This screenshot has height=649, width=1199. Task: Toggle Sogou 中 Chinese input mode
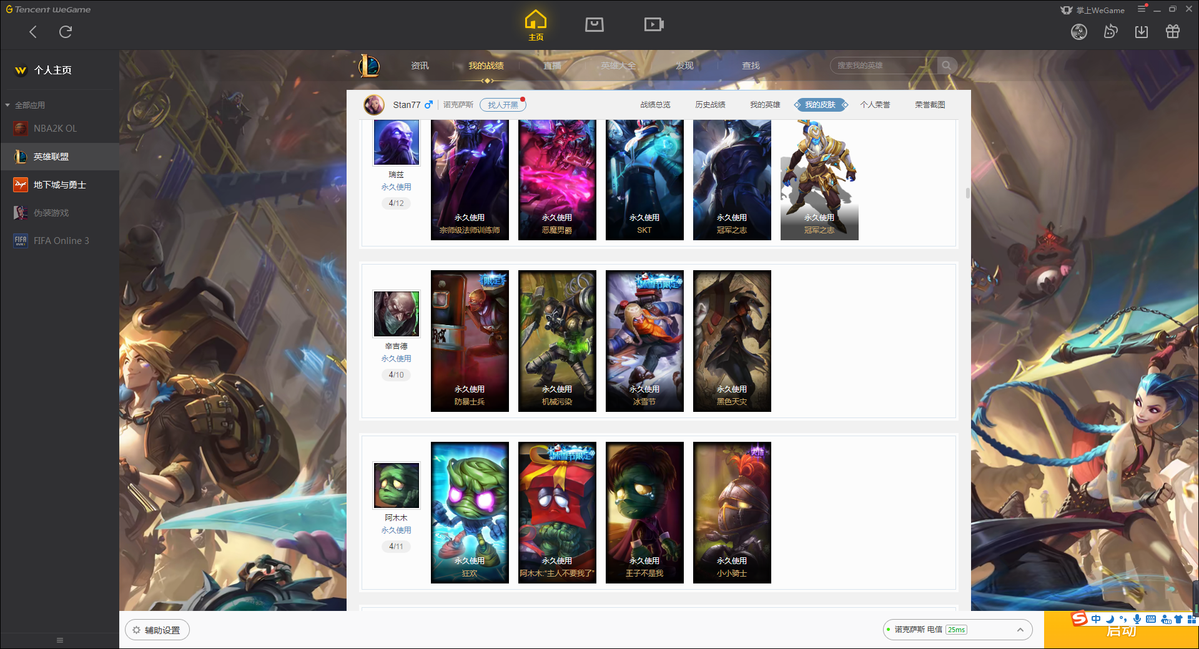pos(1096,619)
